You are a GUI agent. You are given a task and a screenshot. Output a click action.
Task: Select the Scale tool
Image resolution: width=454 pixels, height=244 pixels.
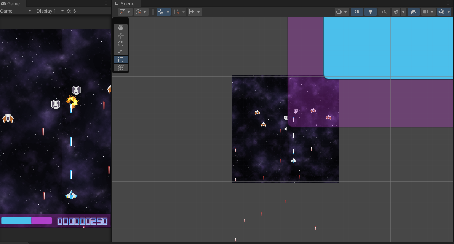(120, 51)
